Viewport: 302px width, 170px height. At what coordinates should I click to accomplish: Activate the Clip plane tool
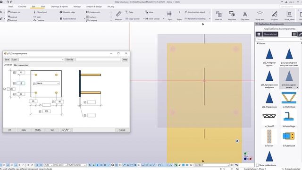point(245,16)
